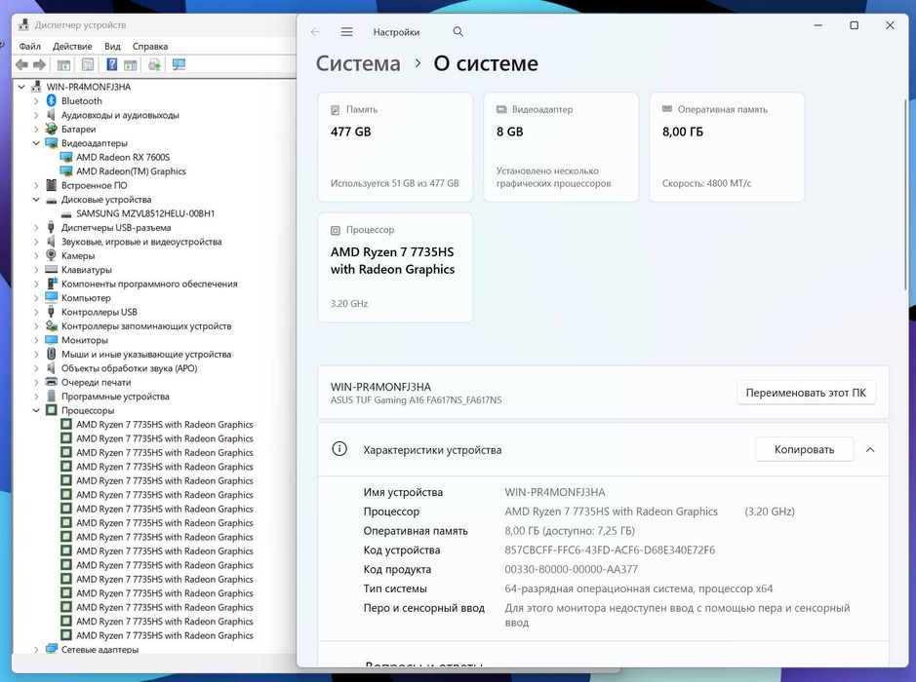Open the Оперативная память 8,00 ГБ card
The width and height of the screenshot is (916, 682).
[727, 147]
